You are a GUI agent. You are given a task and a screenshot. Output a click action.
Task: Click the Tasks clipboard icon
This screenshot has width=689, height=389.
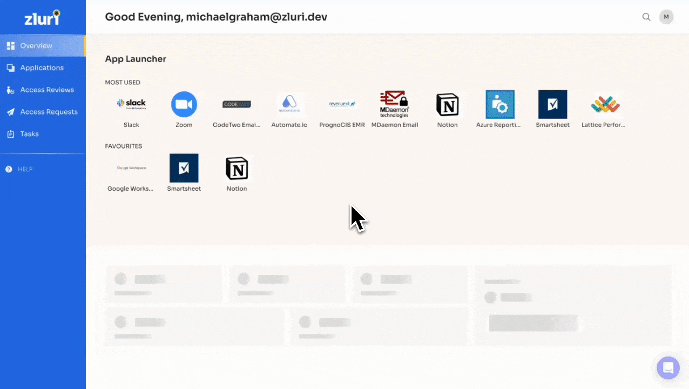coord(10,134)
